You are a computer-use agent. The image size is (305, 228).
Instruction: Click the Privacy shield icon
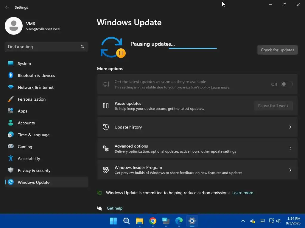(11, 170)
